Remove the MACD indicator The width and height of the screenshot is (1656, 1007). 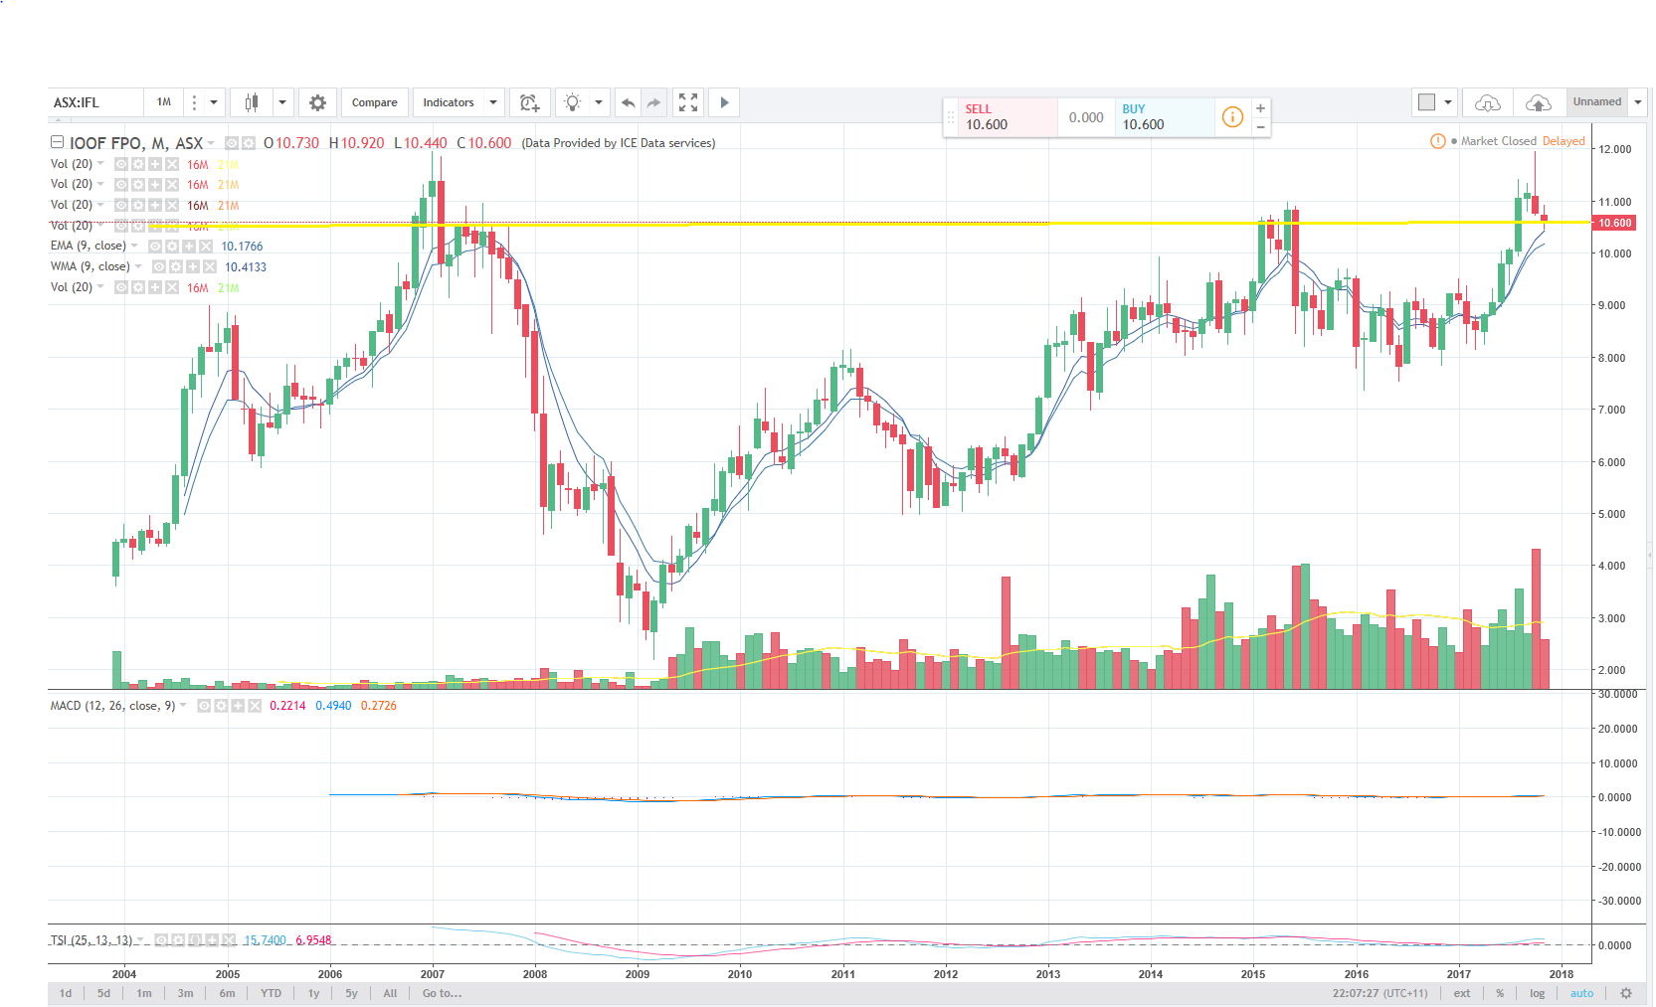point(255,706)
